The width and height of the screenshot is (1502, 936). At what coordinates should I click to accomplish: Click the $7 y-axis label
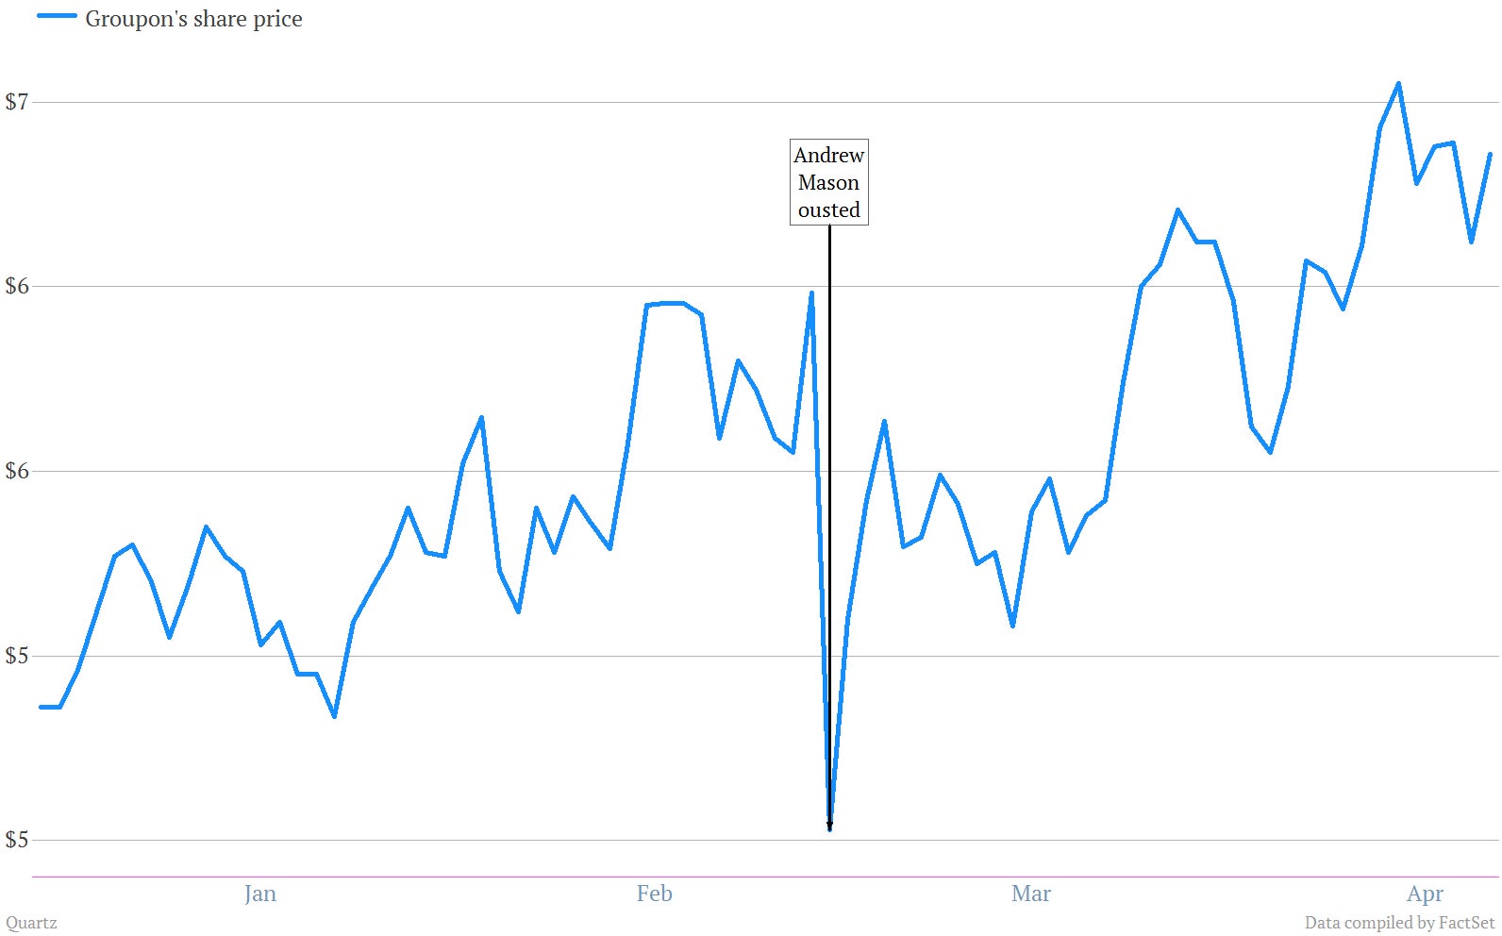(17, 101)
